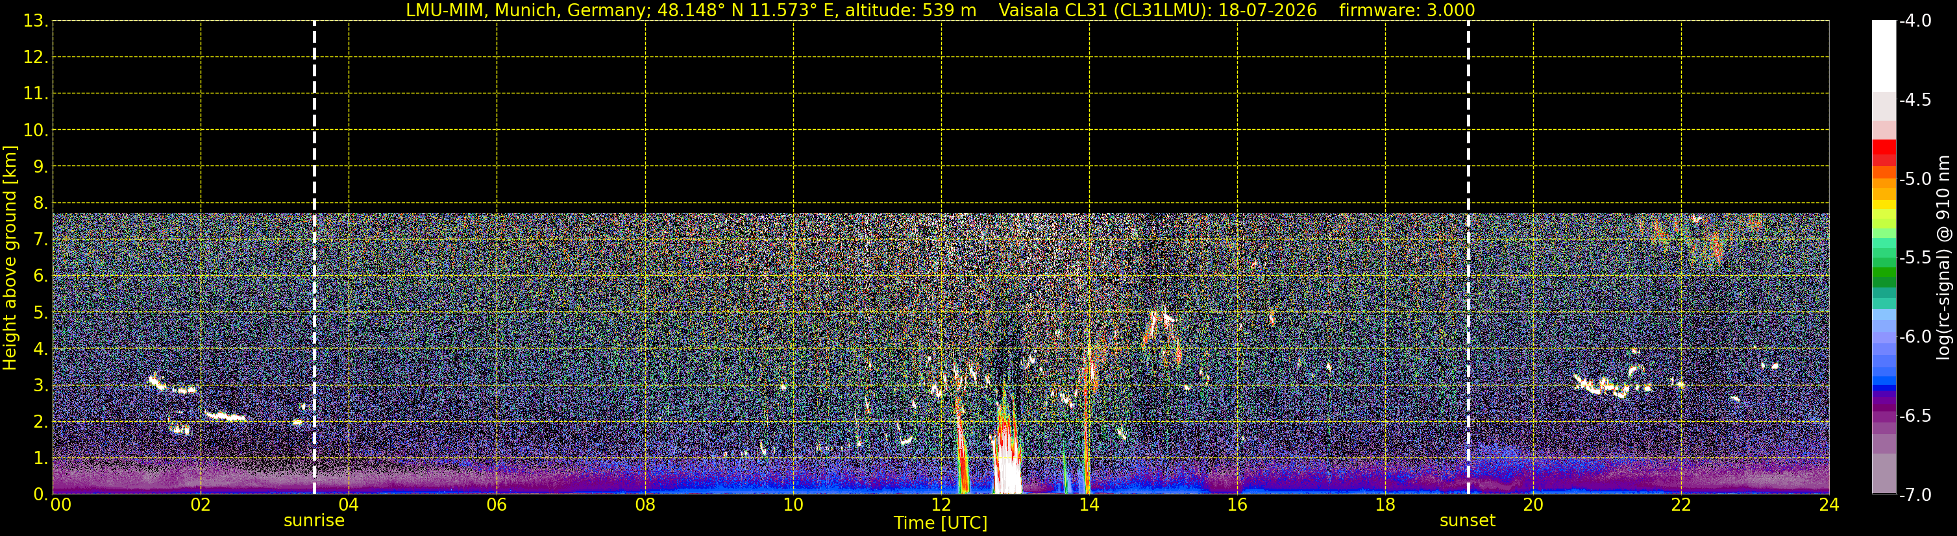1957x536 pixels.
Task: Click the '3.' tick on the height axis
Action: [40, 385]
